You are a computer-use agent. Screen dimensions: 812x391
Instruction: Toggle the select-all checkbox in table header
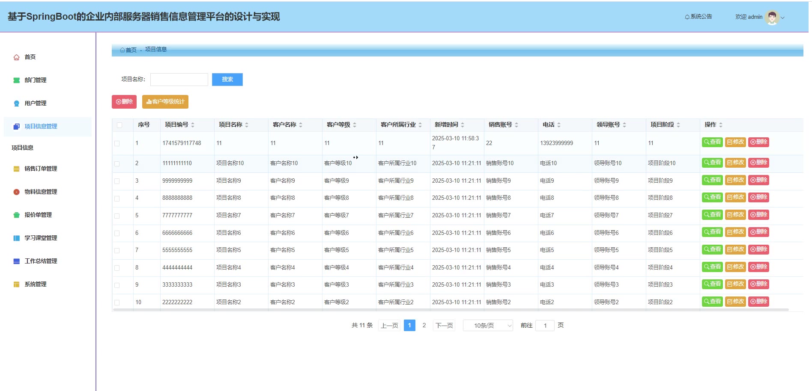(119, 125)
